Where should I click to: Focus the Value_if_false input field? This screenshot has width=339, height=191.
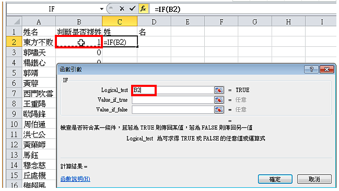click(x=173, y=110)
